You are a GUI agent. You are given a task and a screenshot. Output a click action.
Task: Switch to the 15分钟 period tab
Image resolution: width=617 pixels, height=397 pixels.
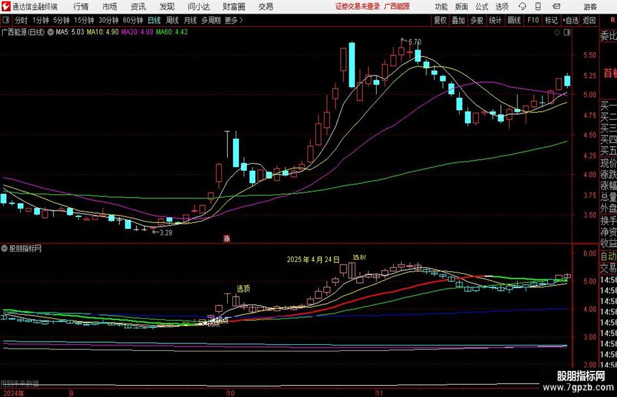click(x=84, y=20)
